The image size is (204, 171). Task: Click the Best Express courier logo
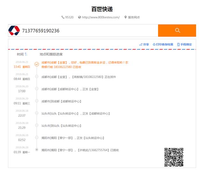(14, 30)
